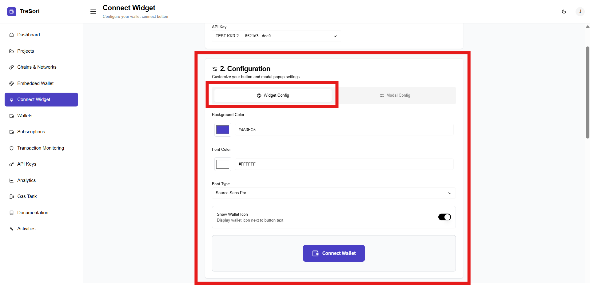Viewport: 590px width, 285px height.
Task: Click the Chains & Networks link icon
Action: click(x=12, y=67)
